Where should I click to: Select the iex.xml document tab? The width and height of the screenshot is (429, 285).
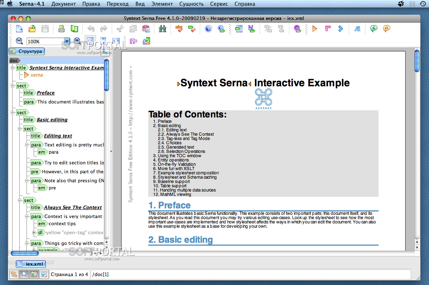31,264
